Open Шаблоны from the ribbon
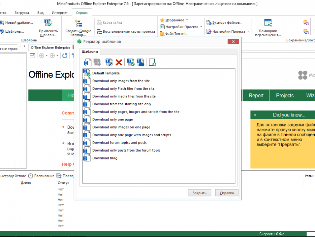 [12, 31]
